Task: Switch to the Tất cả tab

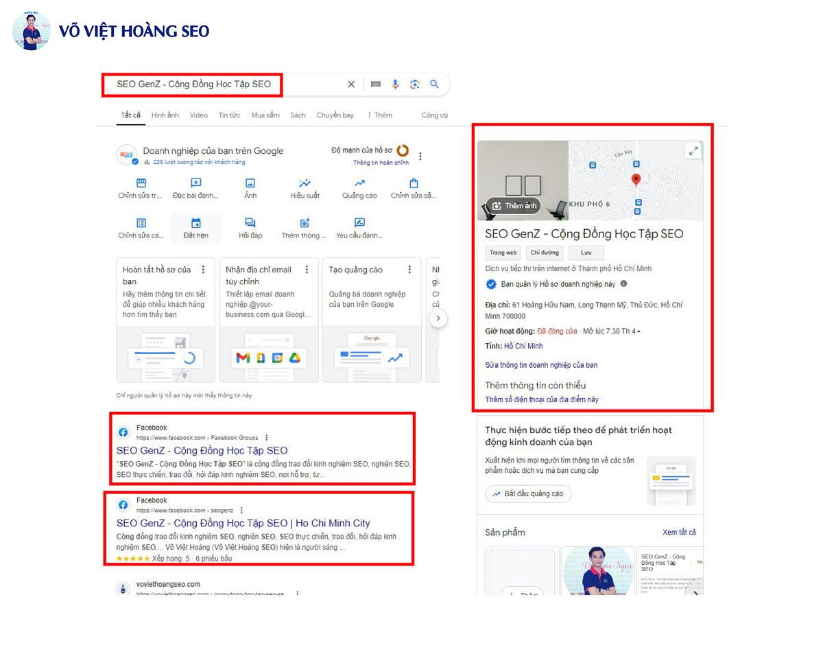Action: point(131,115)
